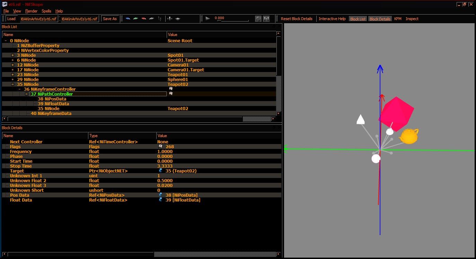
Task: Toggle the Inspect panel
Action: [x=412, y=19]
